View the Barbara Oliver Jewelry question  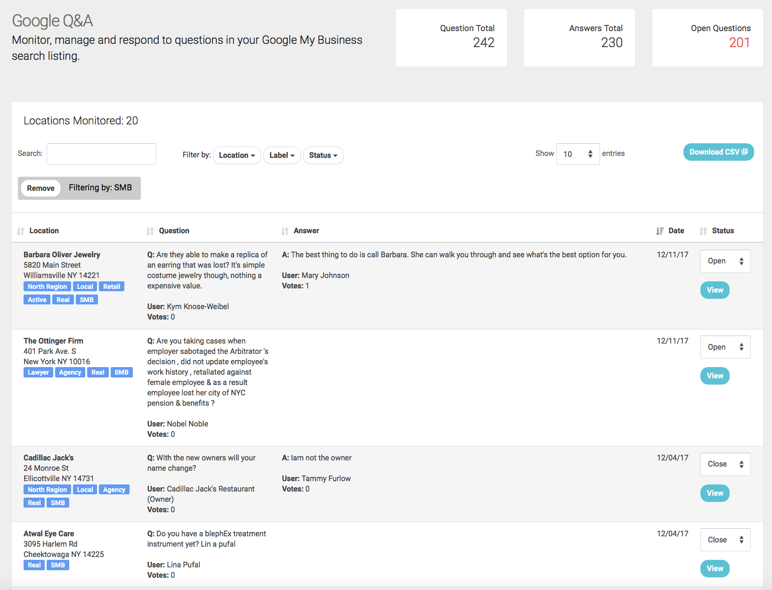(x=715, y=290)
